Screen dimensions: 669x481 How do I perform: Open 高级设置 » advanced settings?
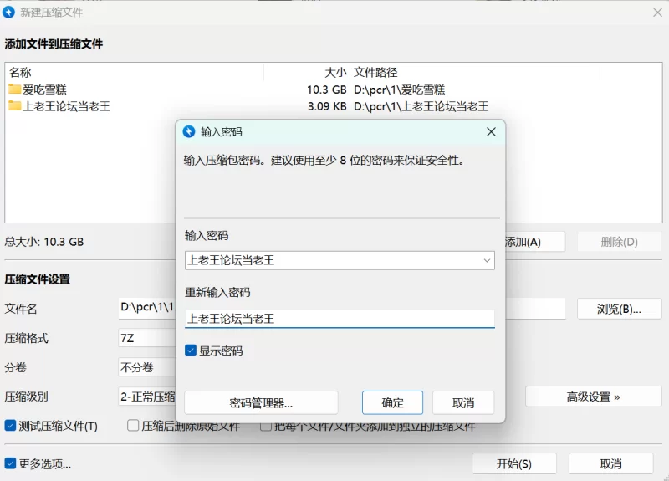click(593, 397)
